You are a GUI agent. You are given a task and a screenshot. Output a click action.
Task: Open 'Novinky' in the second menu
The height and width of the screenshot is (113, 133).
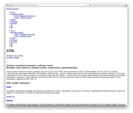[14, 40]
